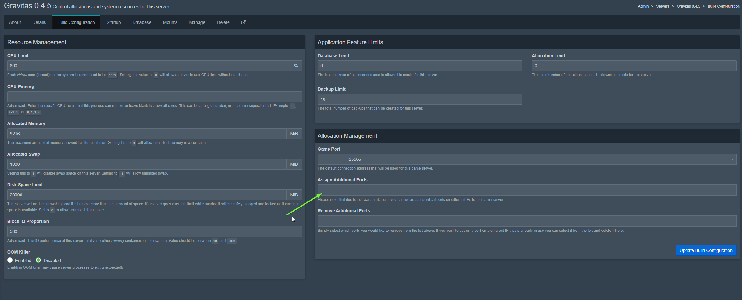The image size is (742, 300).
Task: Open the Manage tab
Action: coord(197,22)
